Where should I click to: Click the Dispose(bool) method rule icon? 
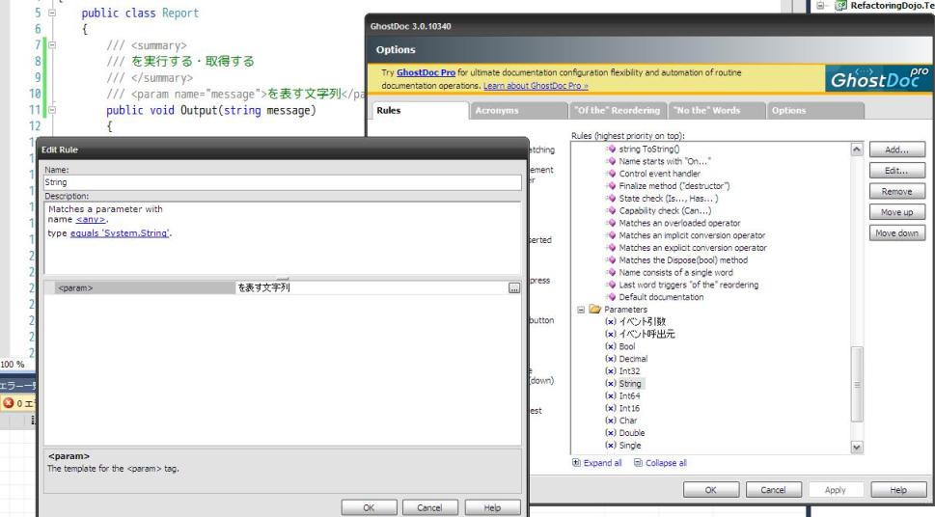[611, 260]
